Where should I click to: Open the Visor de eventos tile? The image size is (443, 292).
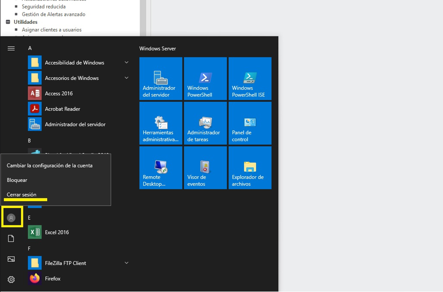pyautogui.click(x=205, y=168)
